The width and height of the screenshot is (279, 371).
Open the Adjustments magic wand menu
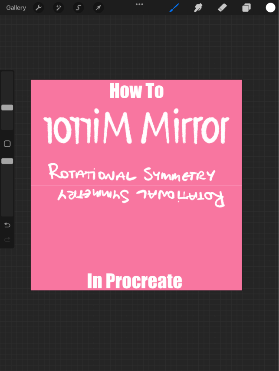[x=59, y=8]
